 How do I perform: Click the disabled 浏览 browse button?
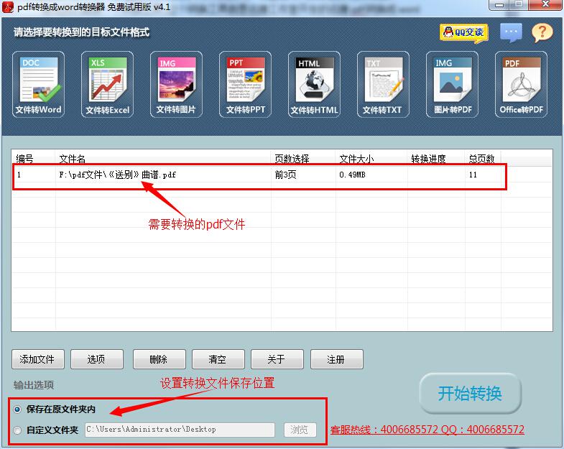tap(300, 430)
